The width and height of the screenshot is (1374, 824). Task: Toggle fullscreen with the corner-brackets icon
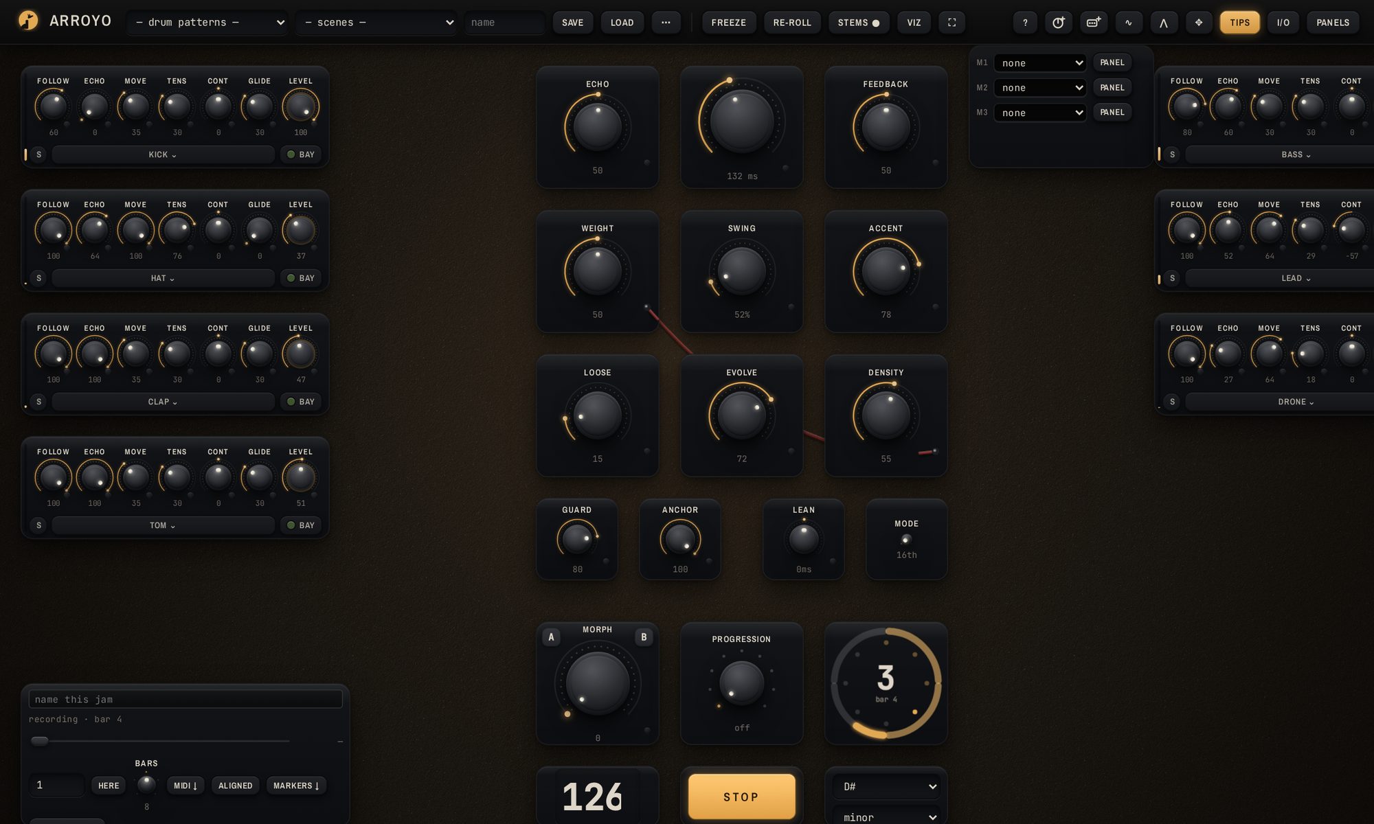click(x=951, y=23)
